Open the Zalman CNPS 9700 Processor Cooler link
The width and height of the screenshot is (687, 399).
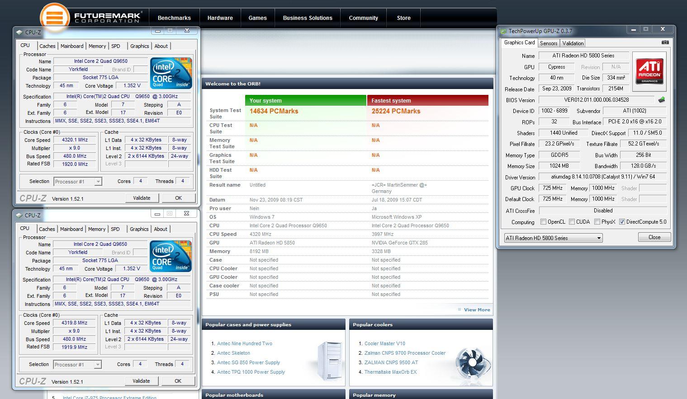[x=405, y=353]
